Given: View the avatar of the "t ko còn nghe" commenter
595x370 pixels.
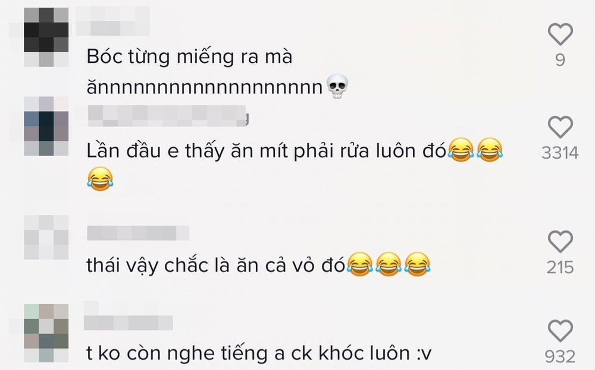Looking at the screenshot, I should [x=46, y=333].
